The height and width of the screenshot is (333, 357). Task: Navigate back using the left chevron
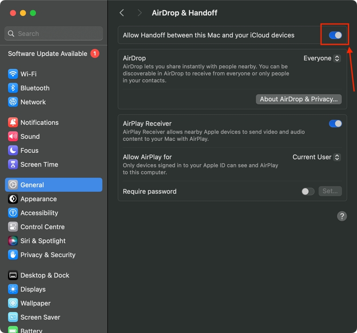[x=122, y=13]
